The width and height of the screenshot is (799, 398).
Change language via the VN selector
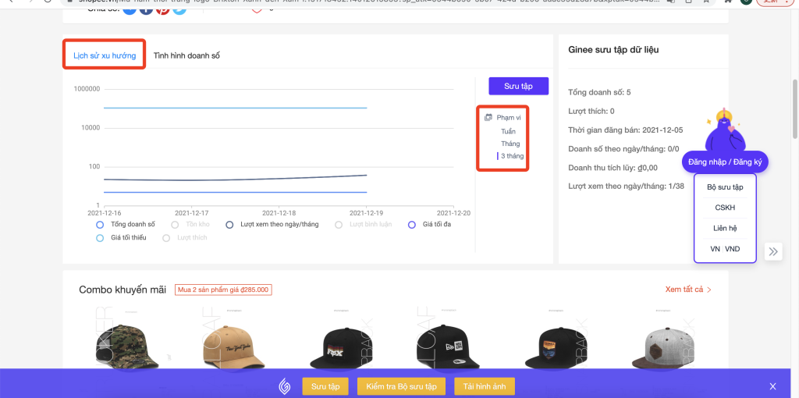click(x=716, y=249)
